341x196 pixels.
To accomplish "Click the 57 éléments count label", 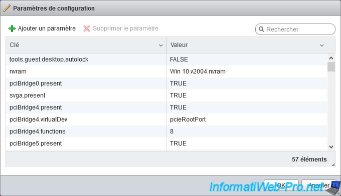I will (x=309, y=159).
